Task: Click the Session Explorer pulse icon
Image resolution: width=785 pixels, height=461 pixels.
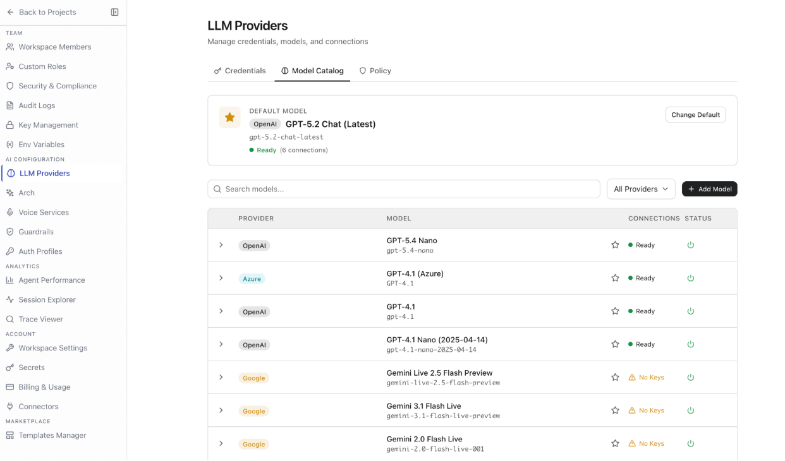Action: pyautogui.click(x=10, y=299)
